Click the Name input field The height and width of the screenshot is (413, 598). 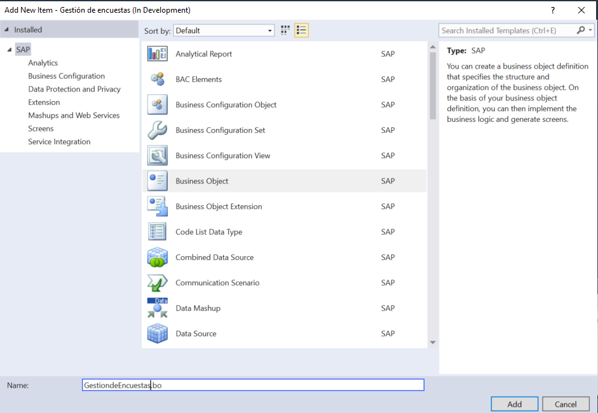253,385
